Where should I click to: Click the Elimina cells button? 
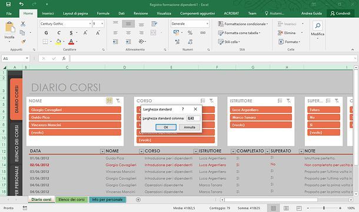coord(287,33)
